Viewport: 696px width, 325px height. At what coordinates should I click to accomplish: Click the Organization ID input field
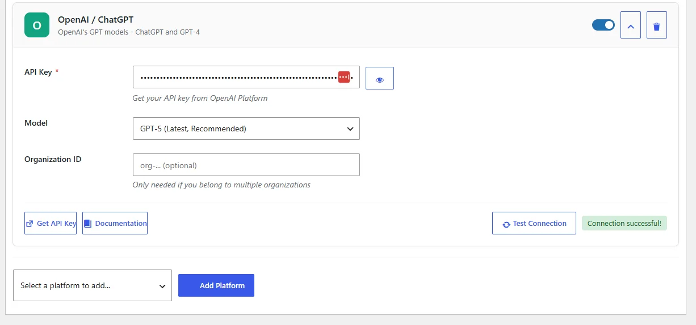(246, 165)
